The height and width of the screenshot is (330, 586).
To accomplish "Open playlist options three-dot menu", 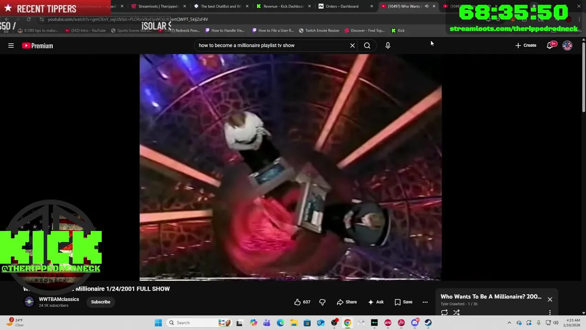I will (550, 313).
